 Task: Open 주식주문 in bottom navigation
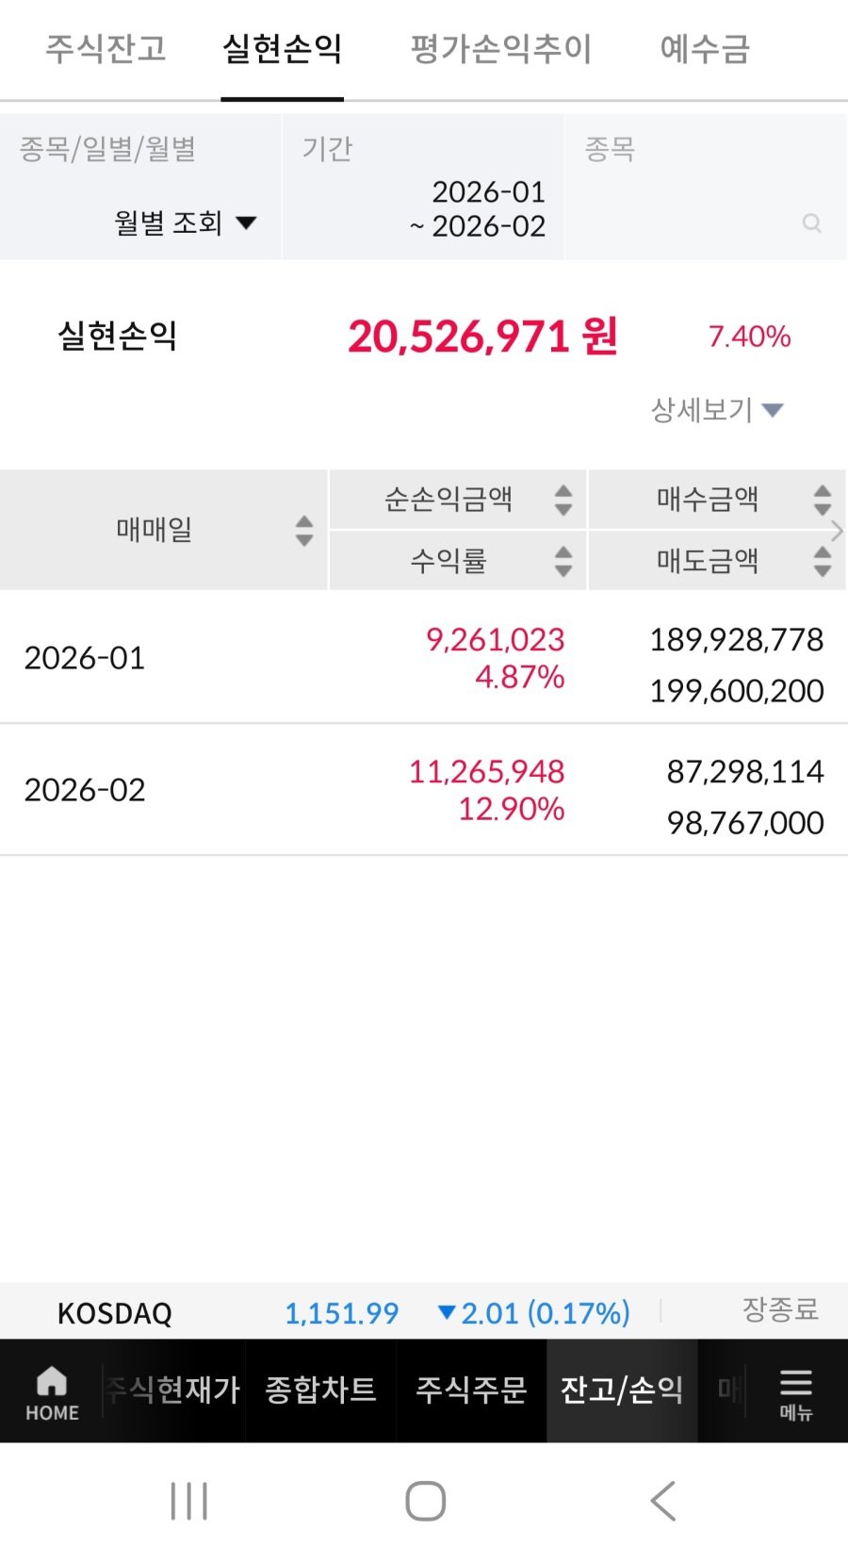pos(471,1390)
